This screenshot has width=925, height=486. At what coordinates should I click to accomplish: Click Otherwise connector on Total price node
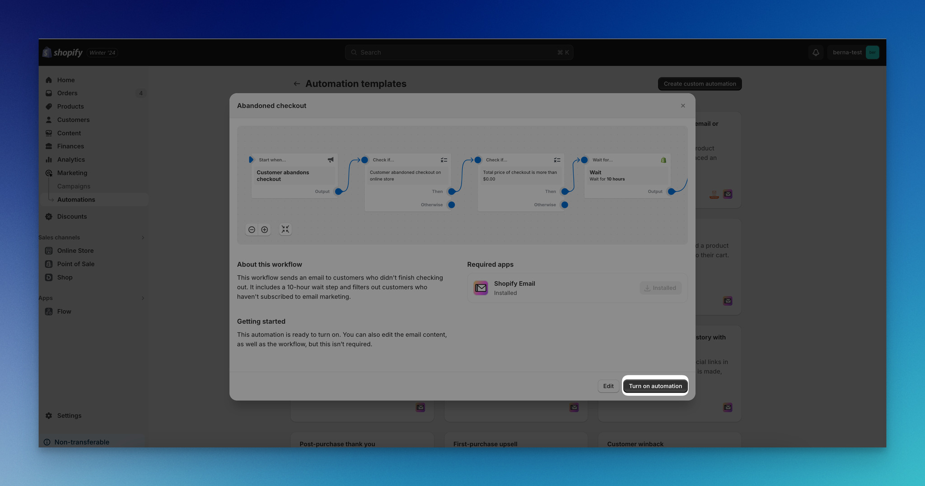coord(565,205)
